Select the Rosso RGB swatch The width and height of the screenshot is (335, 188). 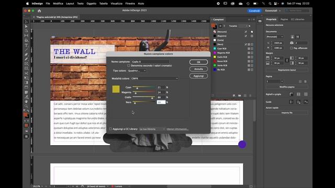point(222,61)
